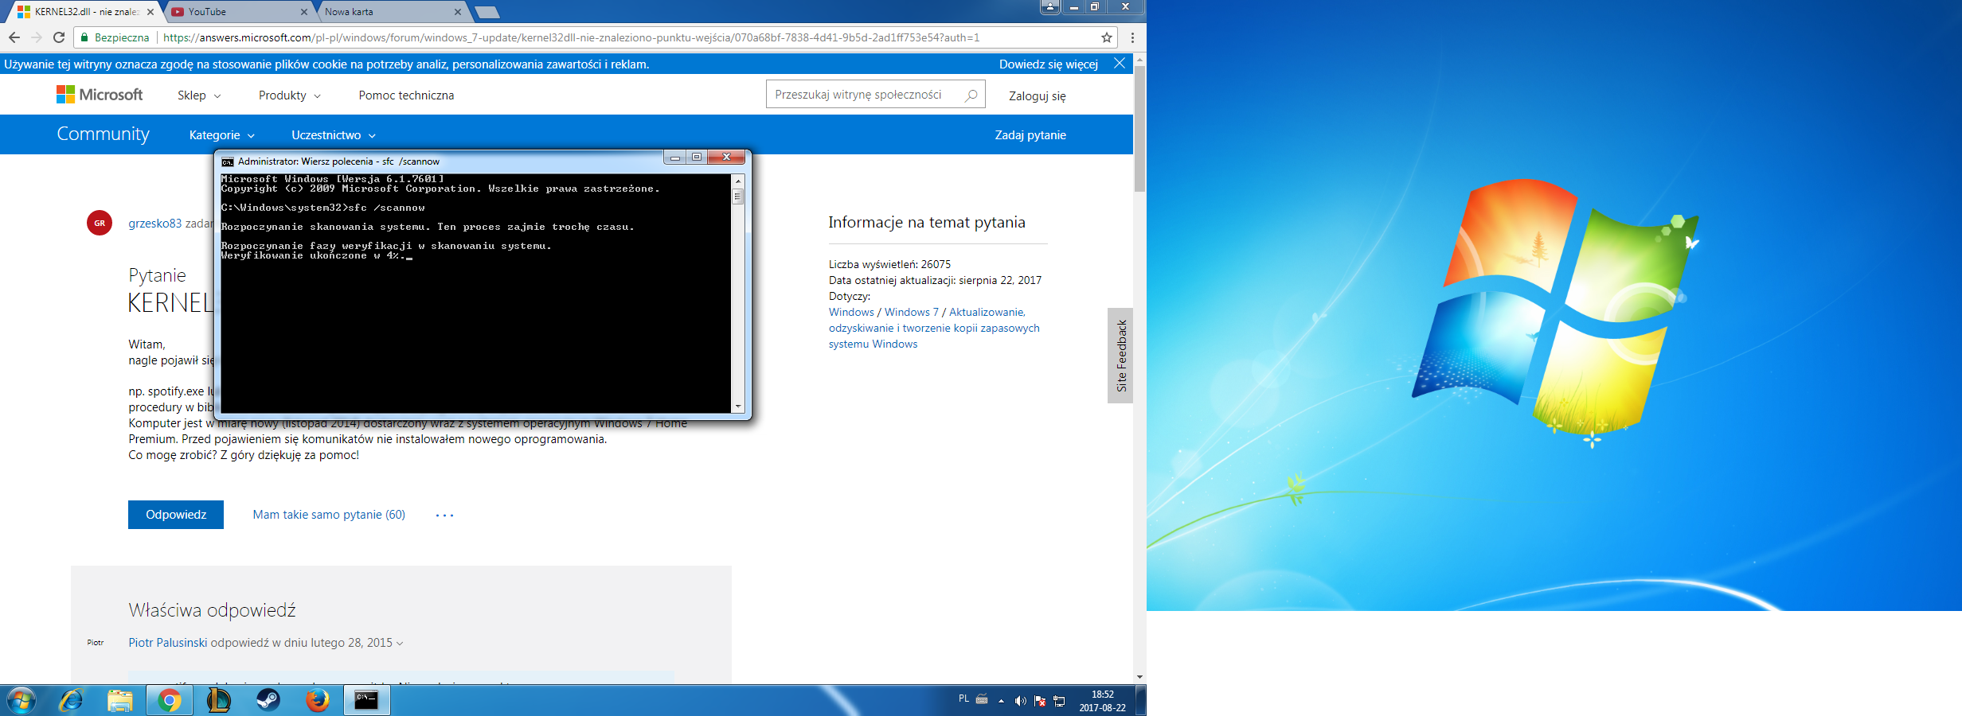The image size is (1962, 716).
Task: Click the GR user avatar
Action: coord(100,224)
